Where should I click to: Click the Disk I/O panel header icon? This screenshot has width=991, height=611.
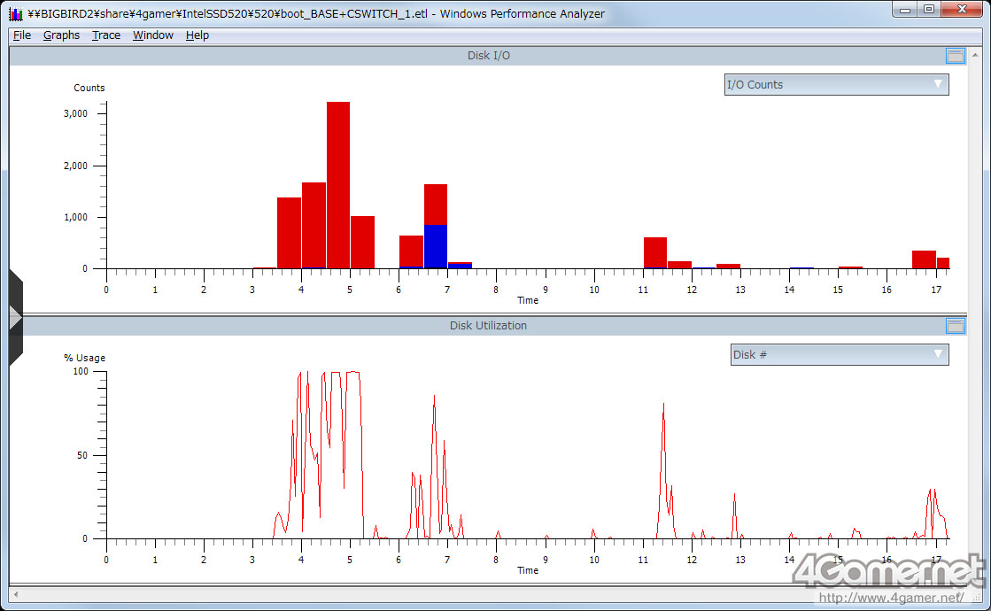pos(955,56)
